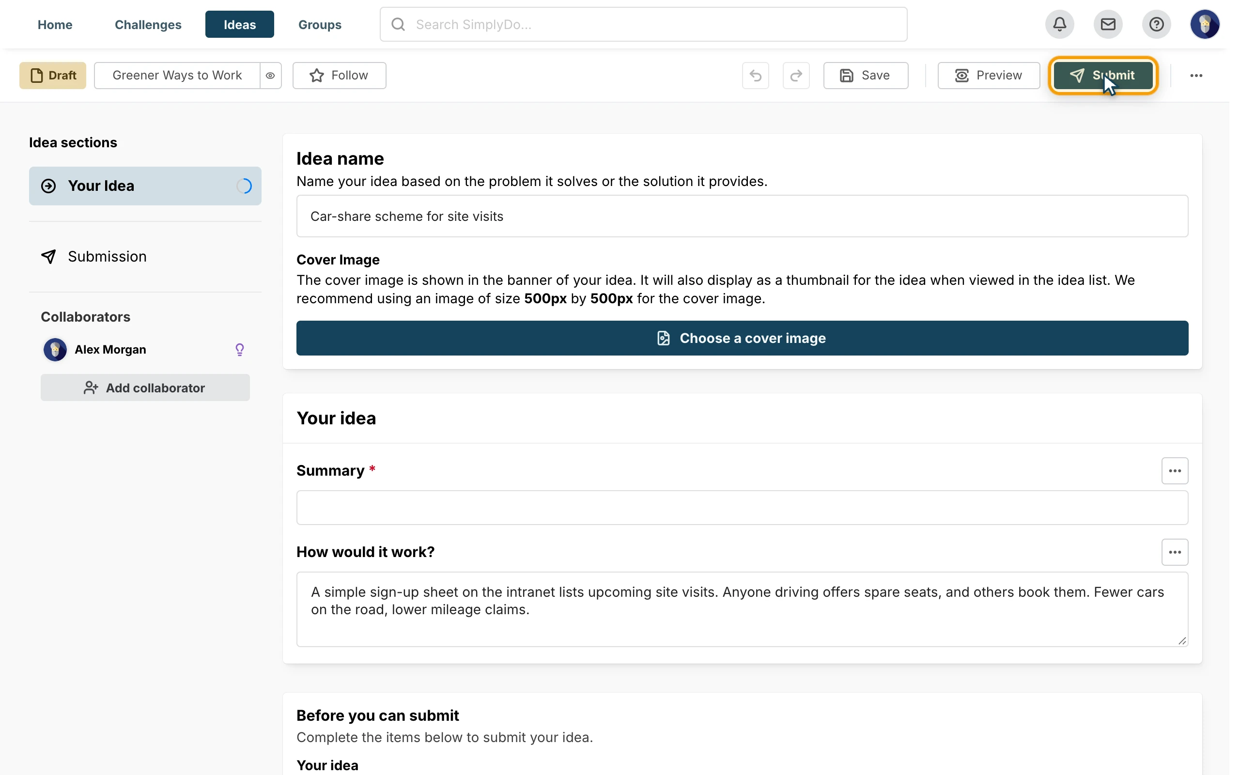
Task: Click Add collaborator button
Action: coord(145,387)
